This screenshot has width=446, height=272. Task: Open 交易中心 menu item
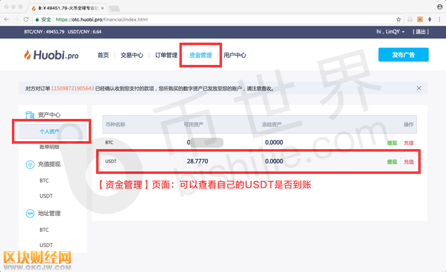click(x=132, y=55)
